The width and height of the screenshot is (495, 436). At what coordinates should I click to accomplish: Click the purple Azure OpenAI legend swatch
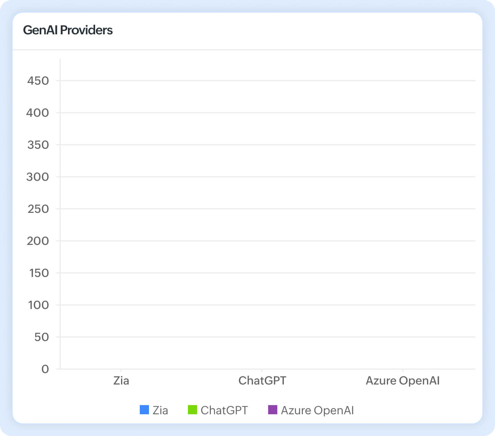[x=273, y=410]
